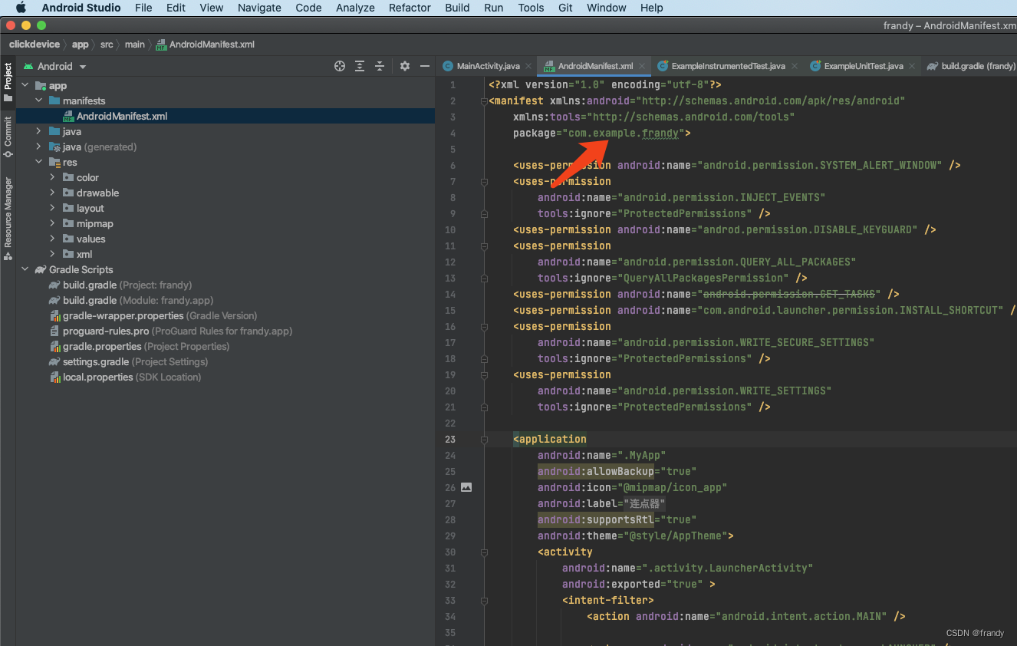
Task: Open the Android project view dropdown
Action: point(62,67)
